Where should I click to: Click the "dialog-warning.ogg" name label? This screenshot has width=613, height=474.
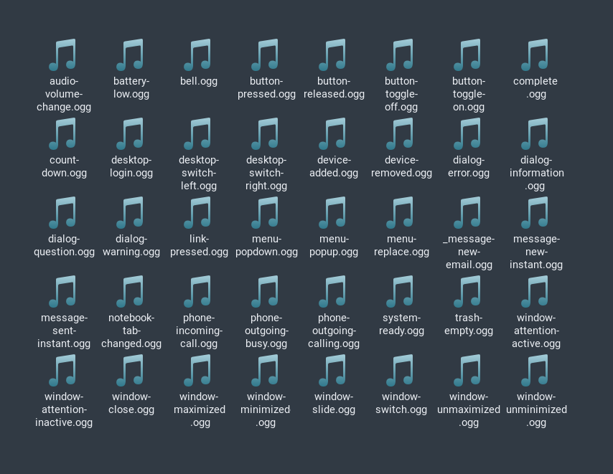click(131, 245)
